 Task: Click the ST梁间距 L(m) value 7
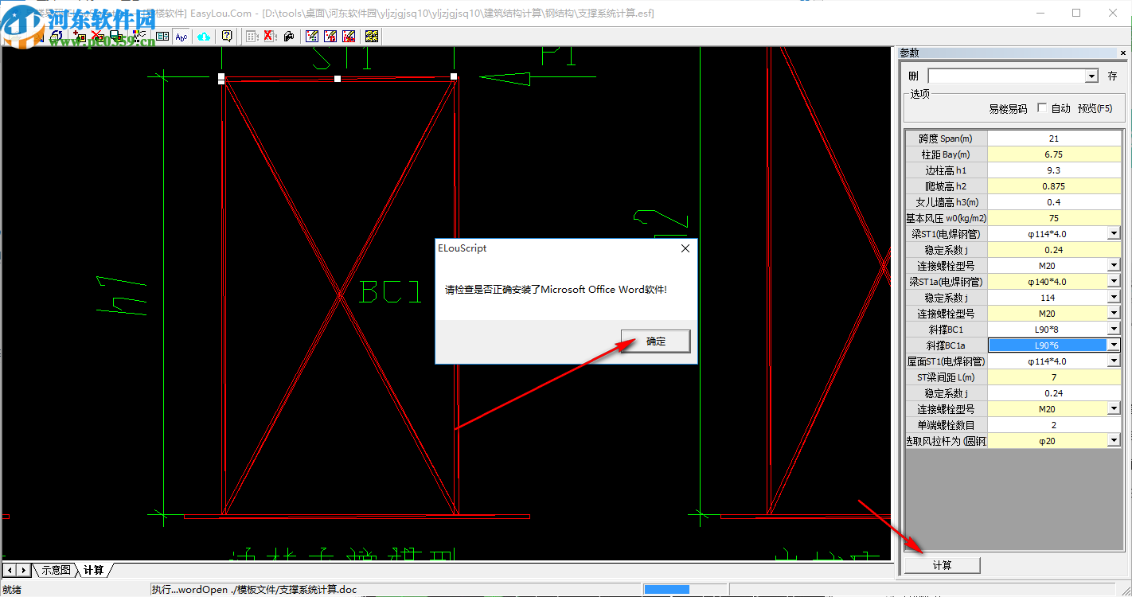(x=1054, y=377)
